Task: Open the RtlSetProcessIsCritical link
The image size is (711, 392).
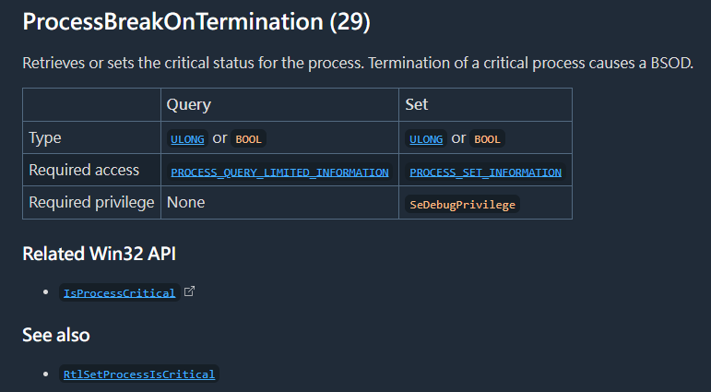Action: point(138,374)
